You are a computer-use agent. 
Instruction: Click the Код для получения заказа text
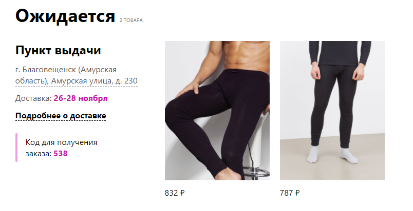point(61,148)
